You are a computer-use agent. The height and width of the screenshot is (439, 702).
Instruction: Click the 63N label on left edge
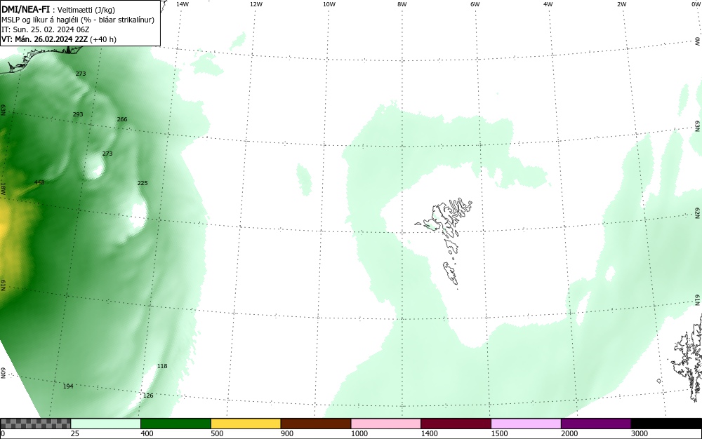[x=3, y=110]
